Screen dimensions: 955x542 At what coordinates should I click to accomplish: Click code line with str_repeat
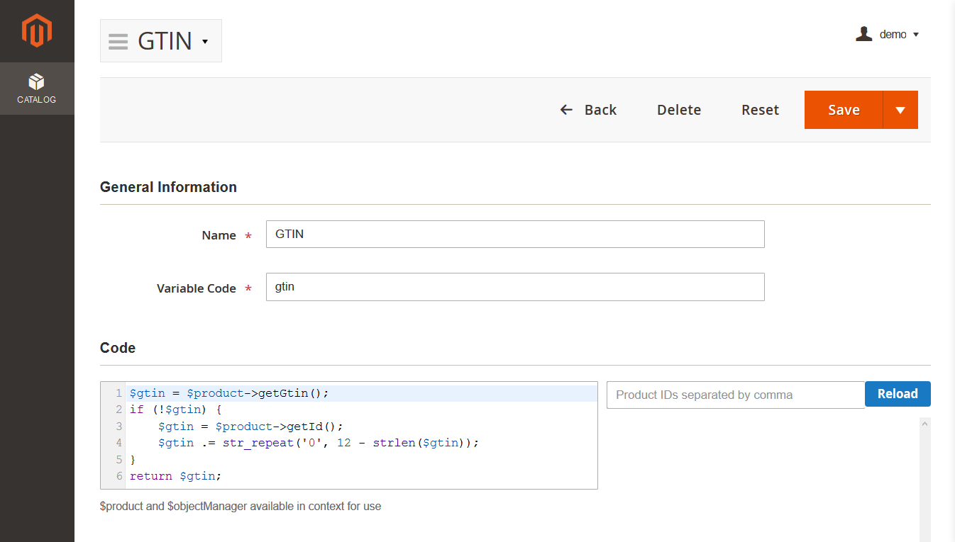coord(319,443)
